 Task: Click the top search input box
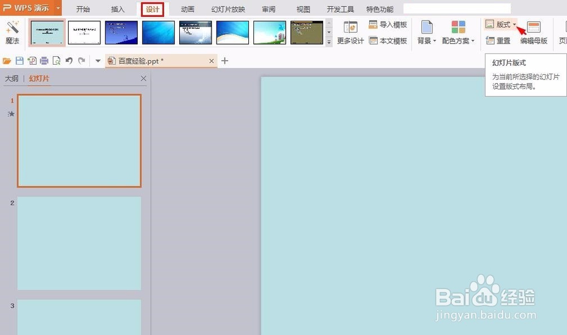(x=457, y=9)
